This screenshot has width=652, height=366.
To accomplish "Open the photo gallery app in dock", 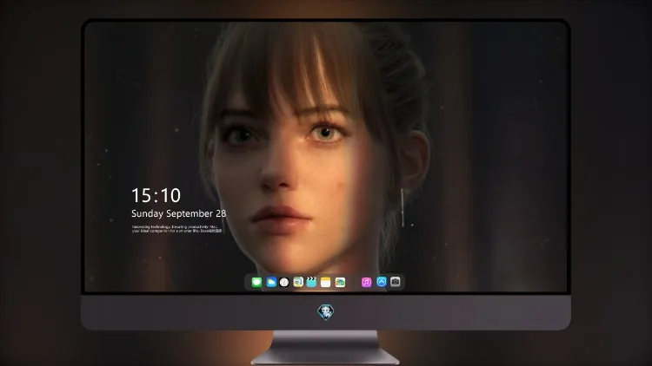I will point(340,282).
